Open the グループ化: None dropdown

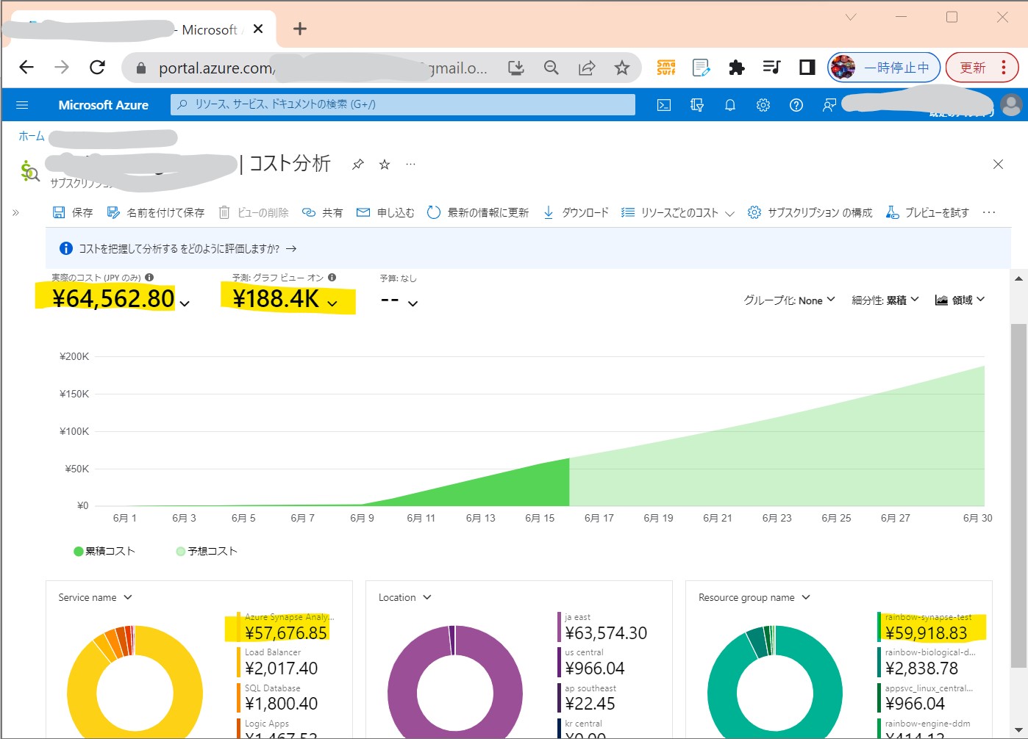coord(789,300)
